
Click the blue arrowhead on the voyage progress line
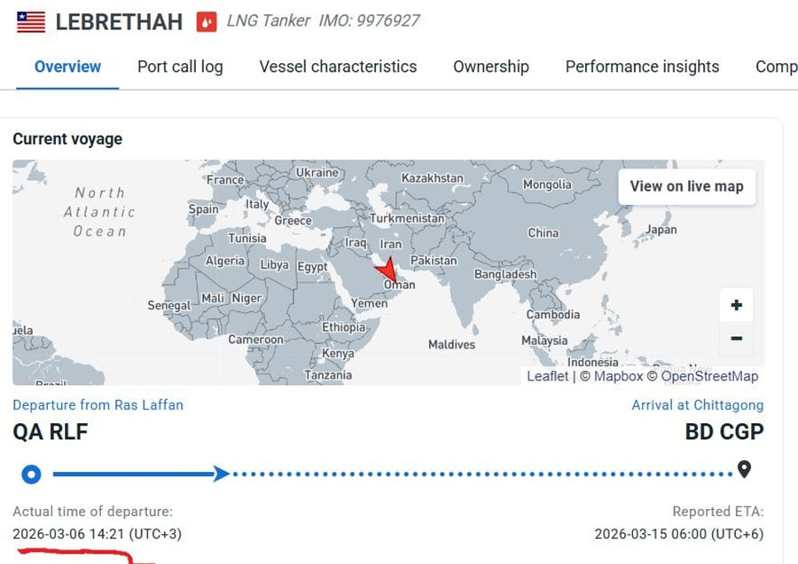[x=221, y=474]
